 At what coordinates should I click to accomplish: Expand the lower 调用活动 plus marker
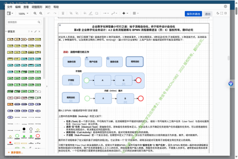71,101
